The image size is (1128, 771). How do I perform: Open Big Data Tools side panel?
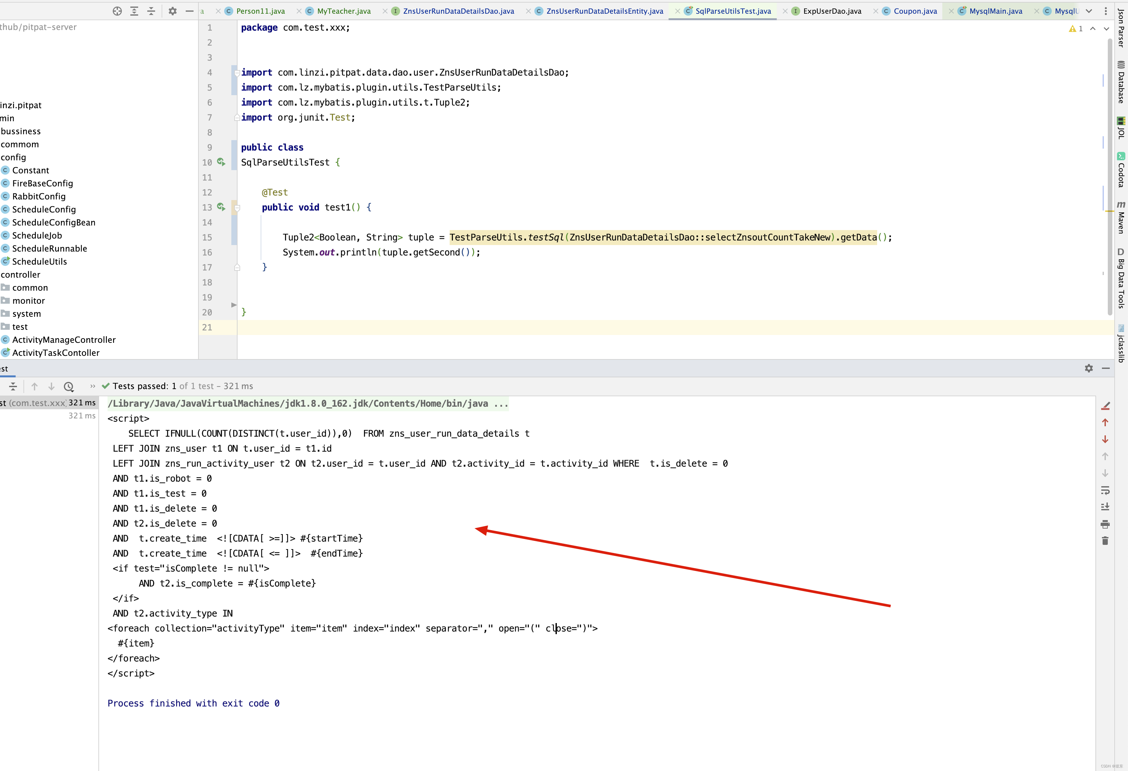[1121, 278]
